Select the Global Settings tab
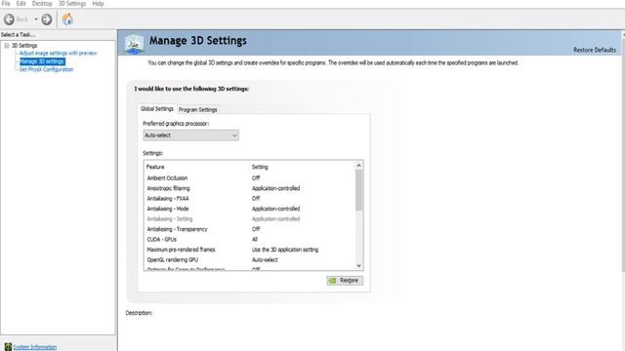The image size is (625, 351). pos(157,108)
